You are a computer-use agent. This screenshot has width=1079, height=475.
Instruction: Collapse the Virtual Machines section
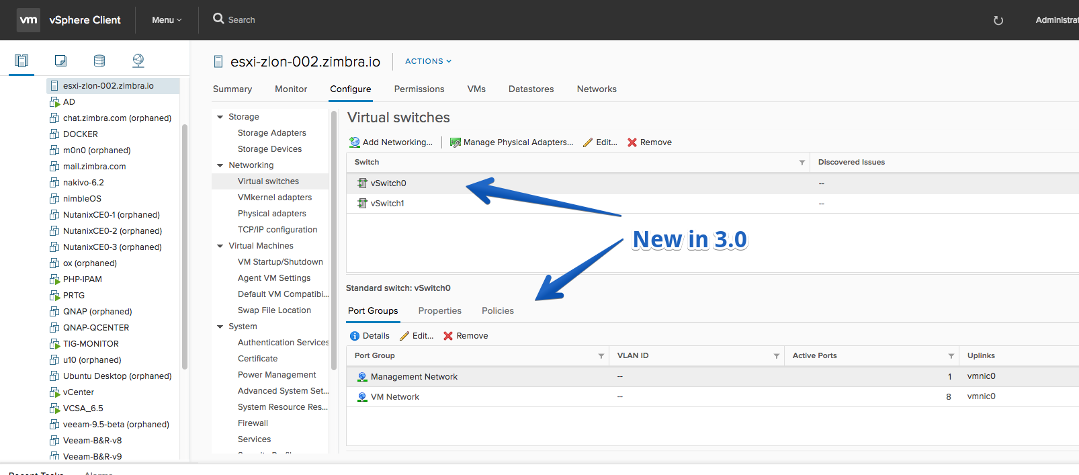(220, 246)
